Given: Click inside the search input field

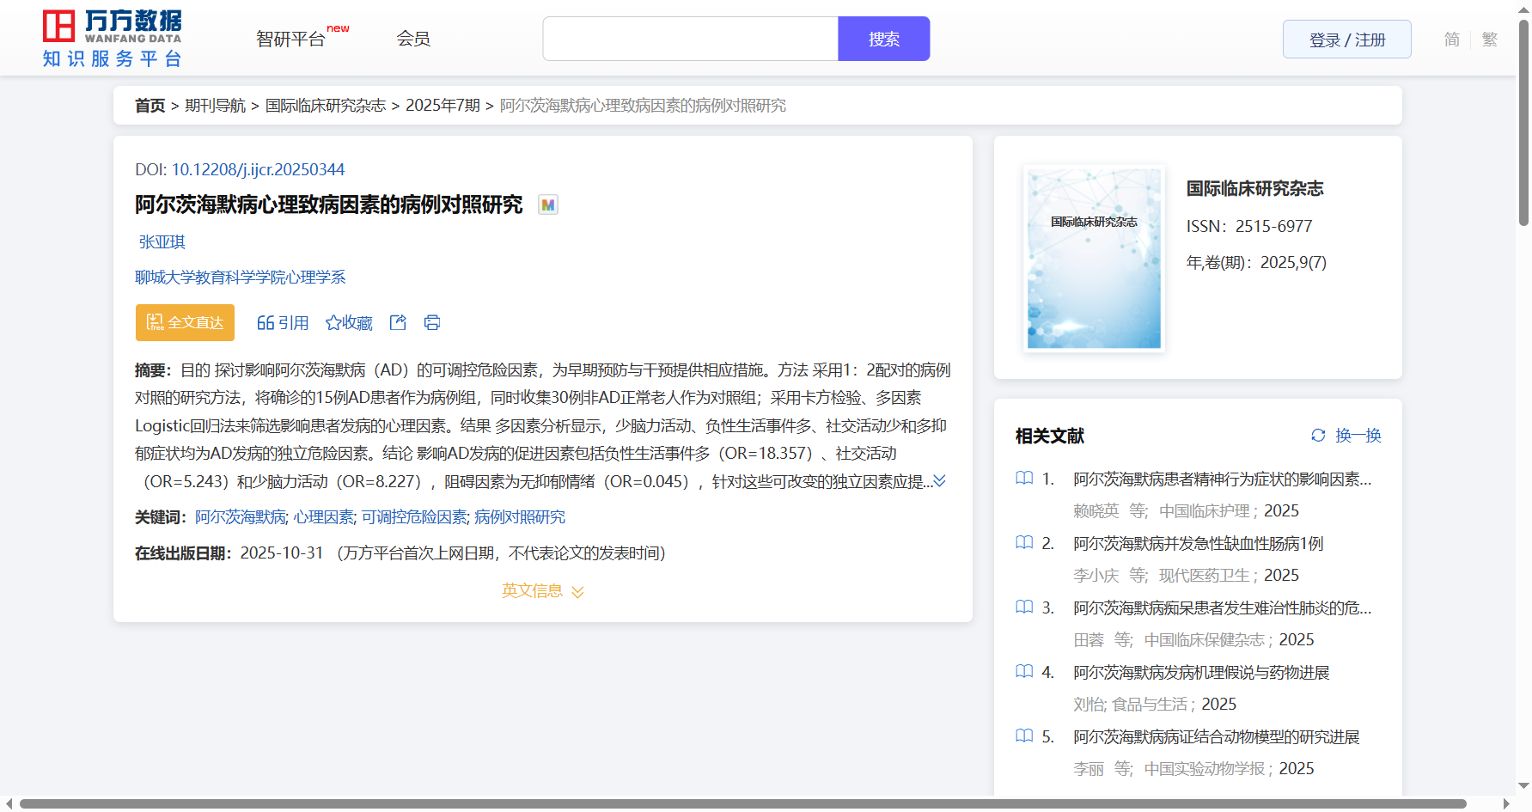Looking at the screenshot, I should click(x=690, y=39).
